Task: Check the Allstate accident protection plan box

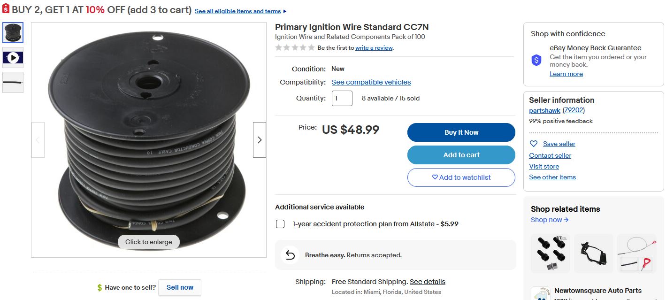Action: (x=280, y=224)
